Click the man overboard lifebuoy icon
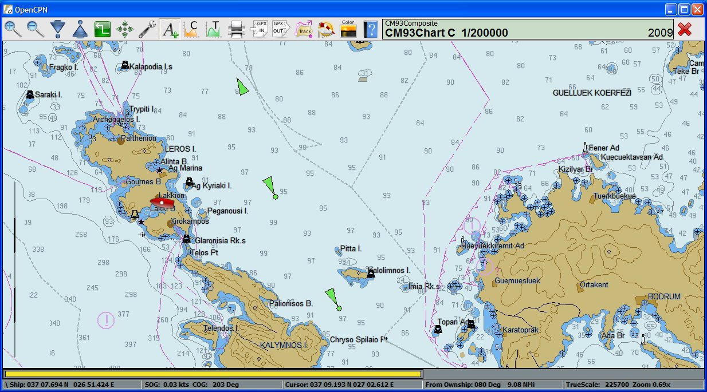707x392 pixels. 326,29
